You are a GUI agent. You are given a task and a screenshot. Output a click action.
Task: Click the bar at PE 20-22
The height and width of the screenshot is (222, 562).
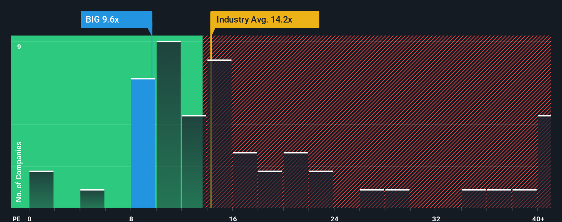click(296, 180)
